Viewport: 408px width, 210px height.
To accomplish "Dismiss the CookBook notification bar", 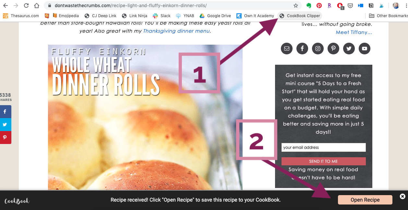I will 402,196.
